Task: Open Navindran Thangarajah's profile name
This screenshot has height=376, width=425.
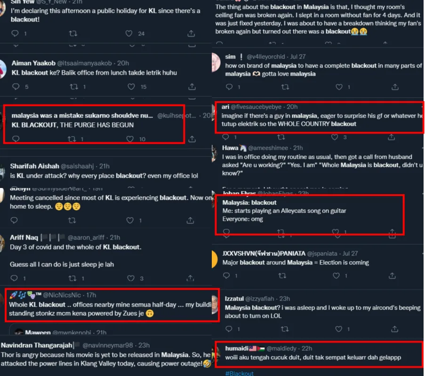Action: pyautogui.click(x=37, y=345)
